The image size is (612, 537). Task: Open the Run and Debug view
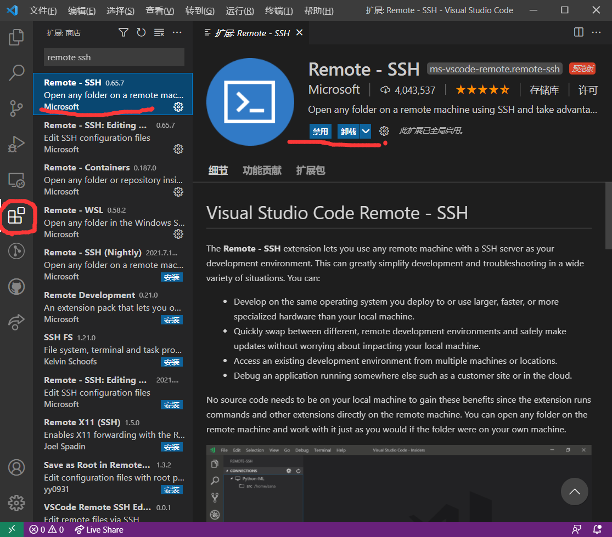(x=16, y=144)
